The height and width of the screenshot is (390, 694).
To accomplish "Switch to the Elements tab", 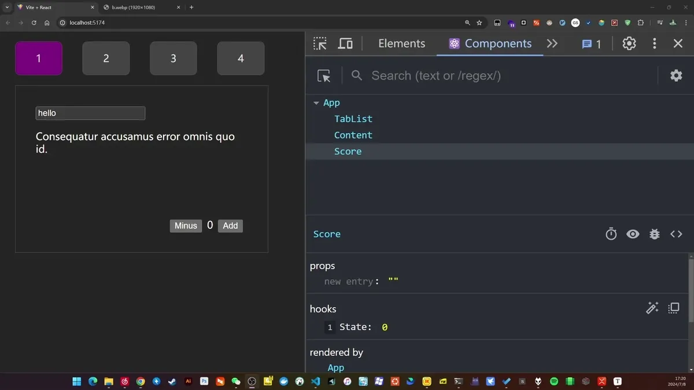I will pos(401,43).
